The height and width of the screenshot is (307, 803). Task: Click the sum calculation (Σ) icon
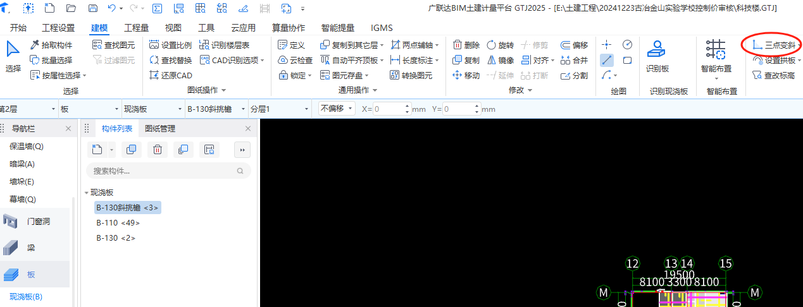point(157,8)
